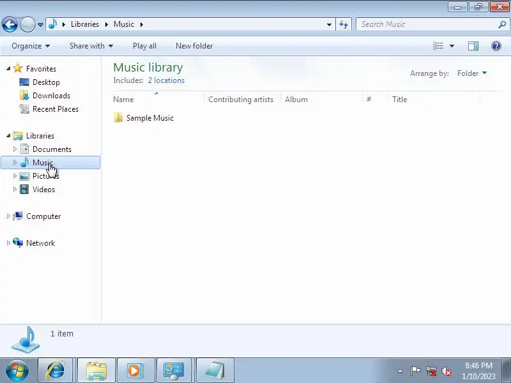Expand the Videos library

click(x=15, y=189)
